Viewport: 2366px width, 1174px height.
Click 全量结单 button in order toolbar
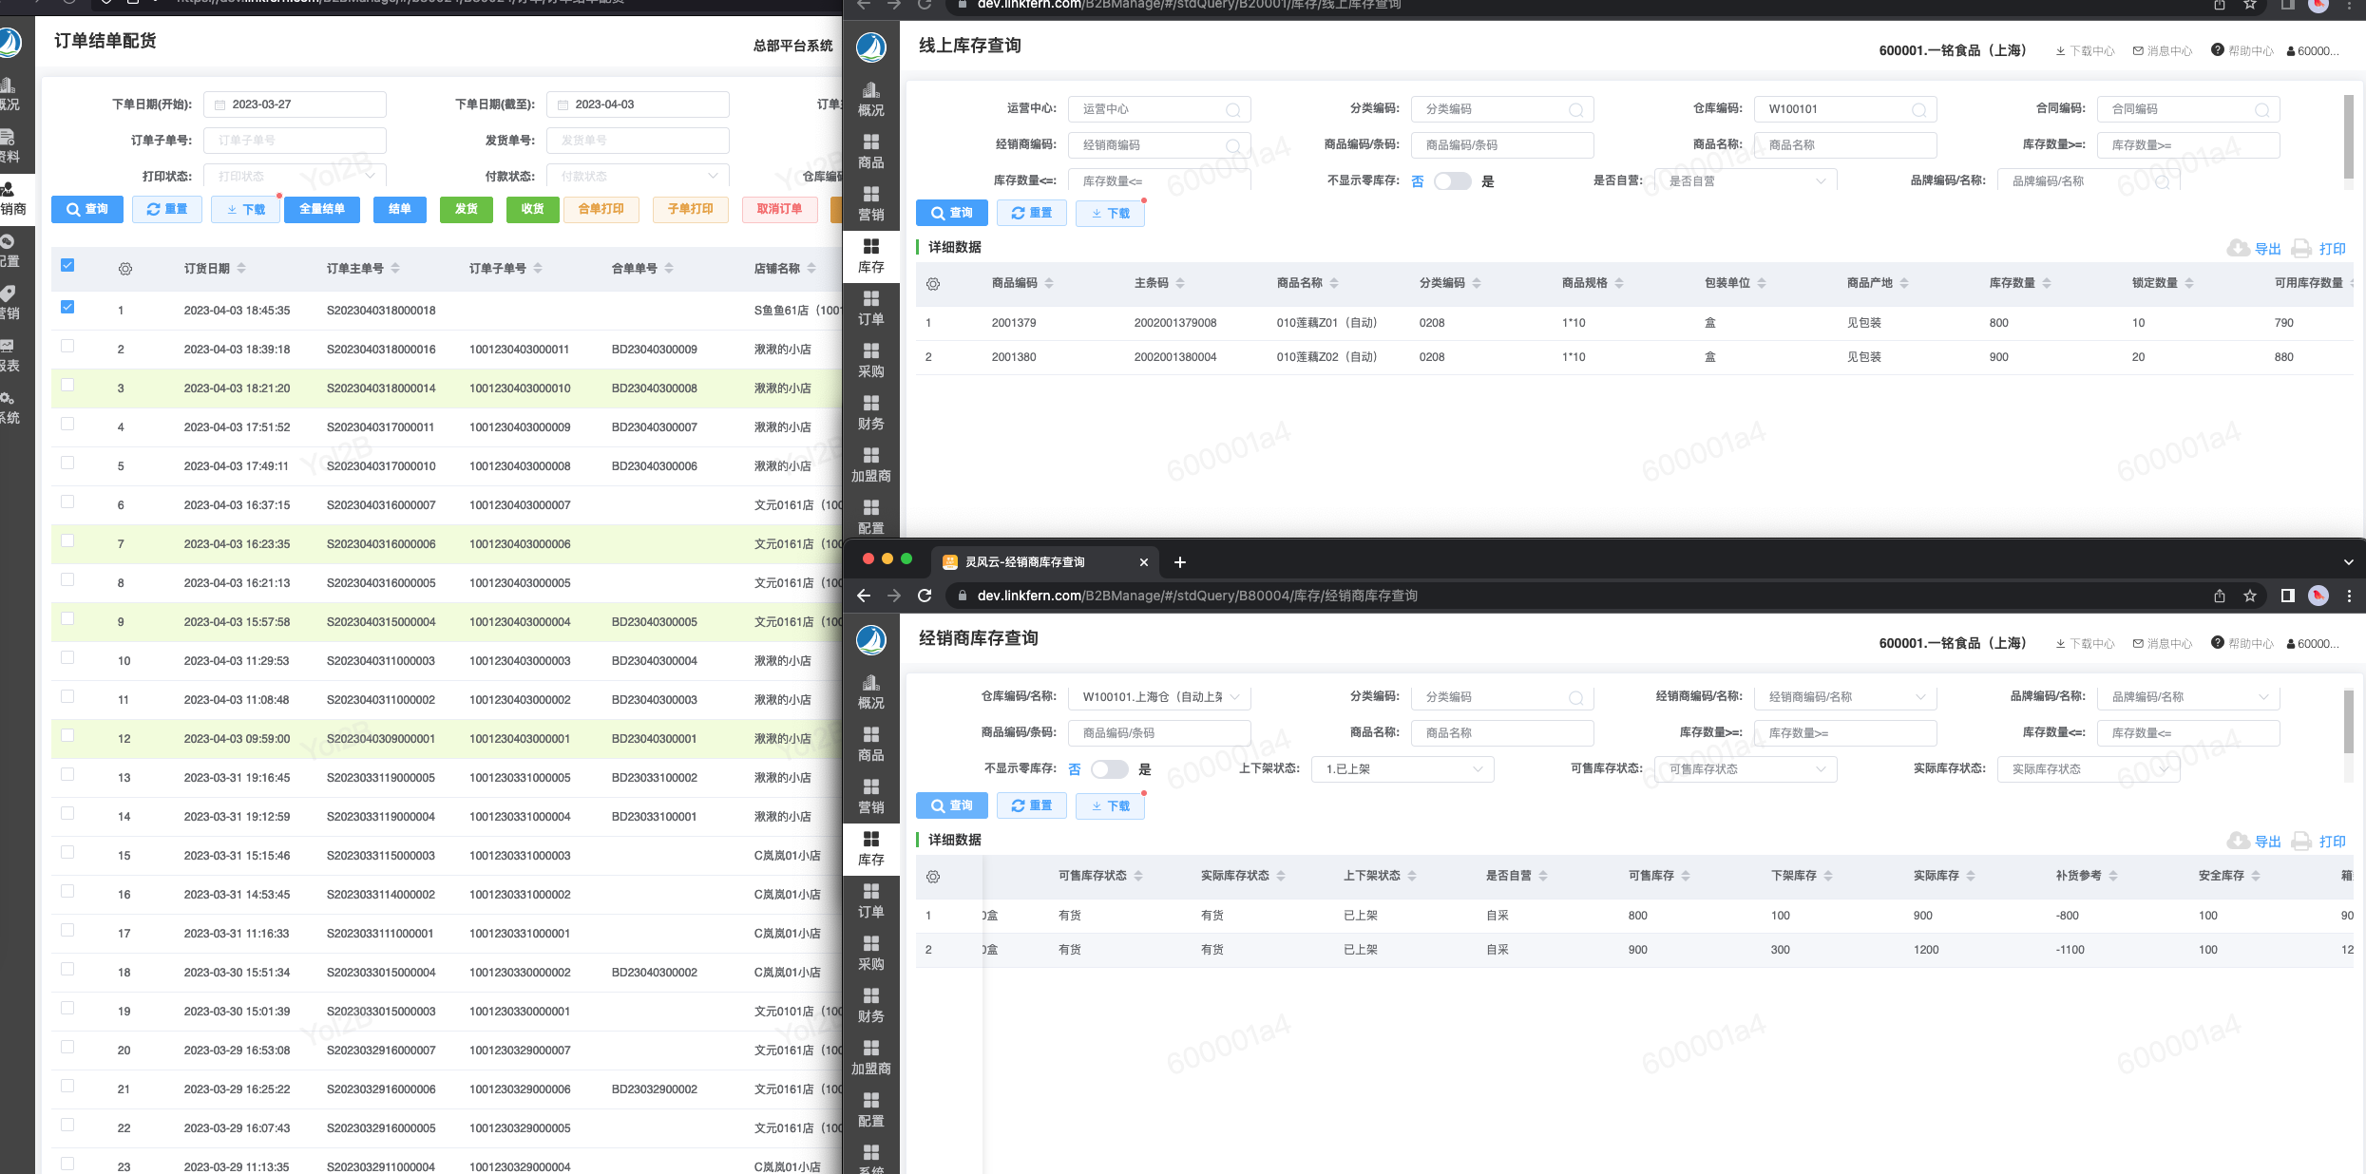322,209
